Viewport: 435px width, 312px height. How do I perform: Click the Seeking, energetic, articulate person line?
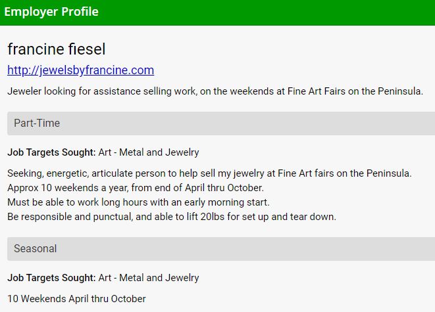click(209, 173)
